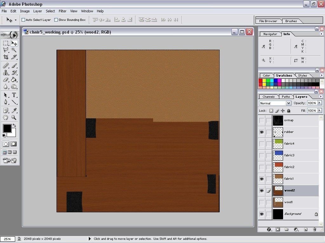
Task: Select the Clone Stamp tool
Action: coord(6,72)
